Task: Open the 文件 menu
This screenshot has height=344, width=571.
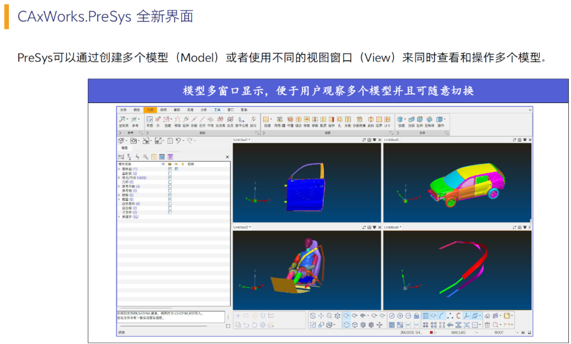Action: pos(123,109)
